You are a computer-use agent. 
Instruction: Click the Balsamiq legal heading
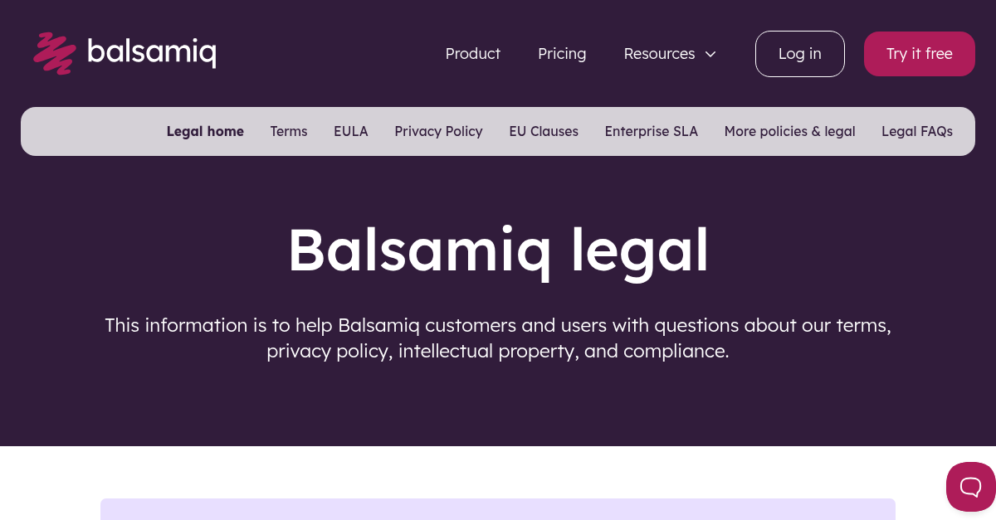498,249
